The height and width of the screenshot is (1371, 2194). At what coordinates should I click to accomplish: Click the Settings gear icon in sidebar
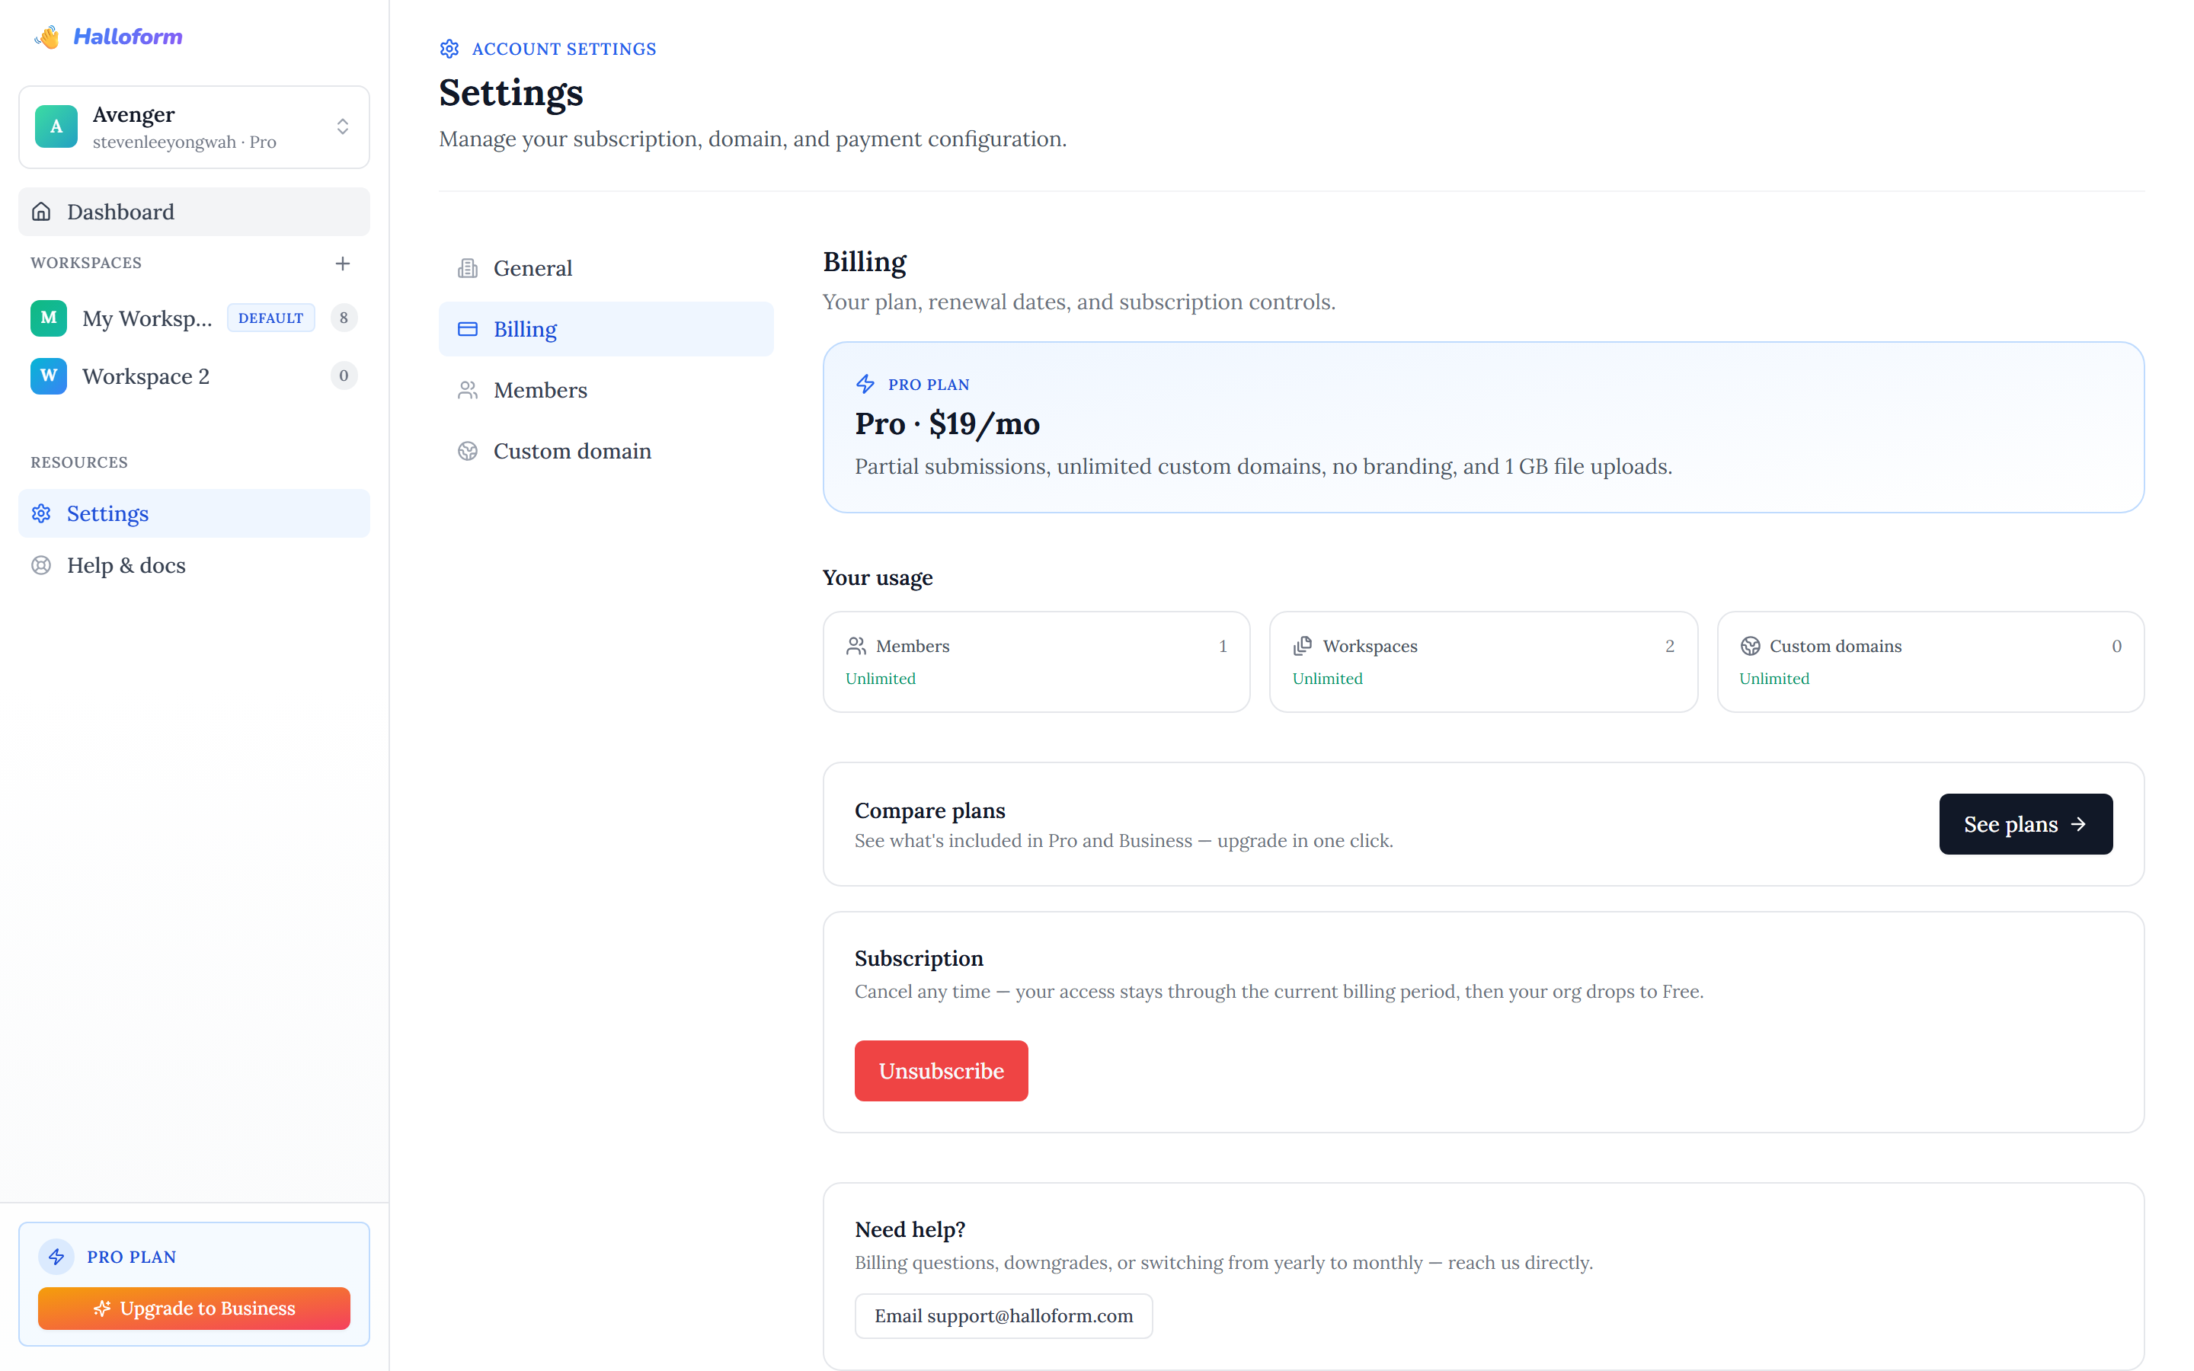(42, 513)
